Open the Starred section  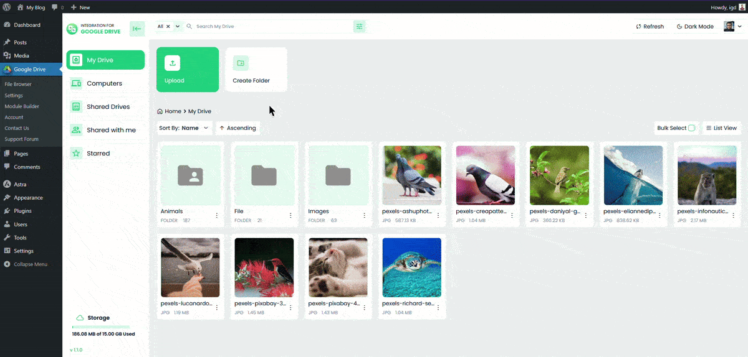(x=98, y=154)
